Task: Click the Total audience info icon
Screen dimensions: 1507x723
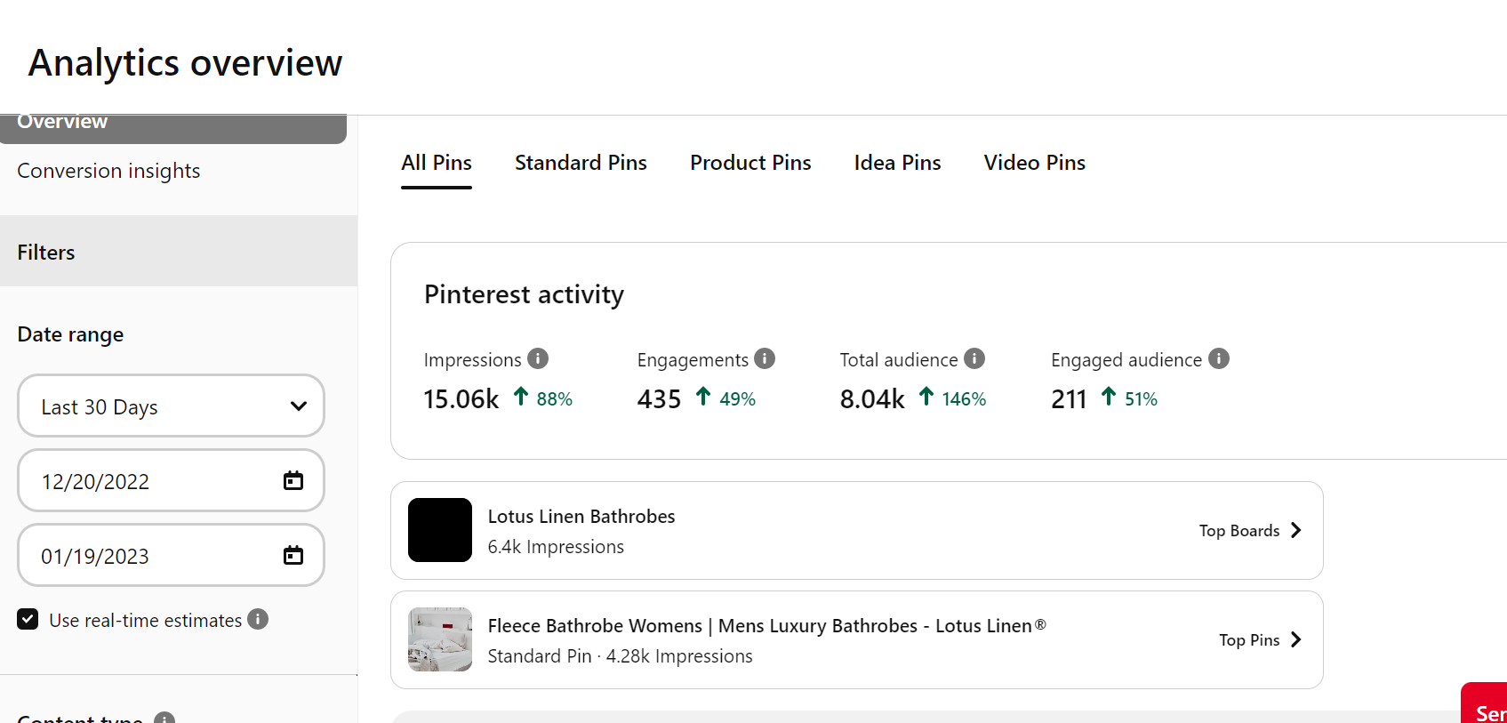Action: (x=974, y=358)
